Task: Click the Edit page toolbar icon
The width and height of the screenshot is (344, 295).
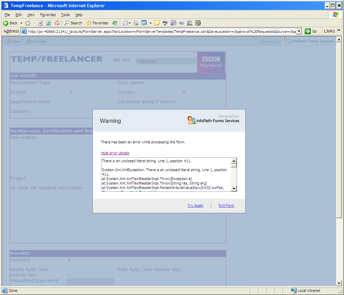Action: click(144, 23)
